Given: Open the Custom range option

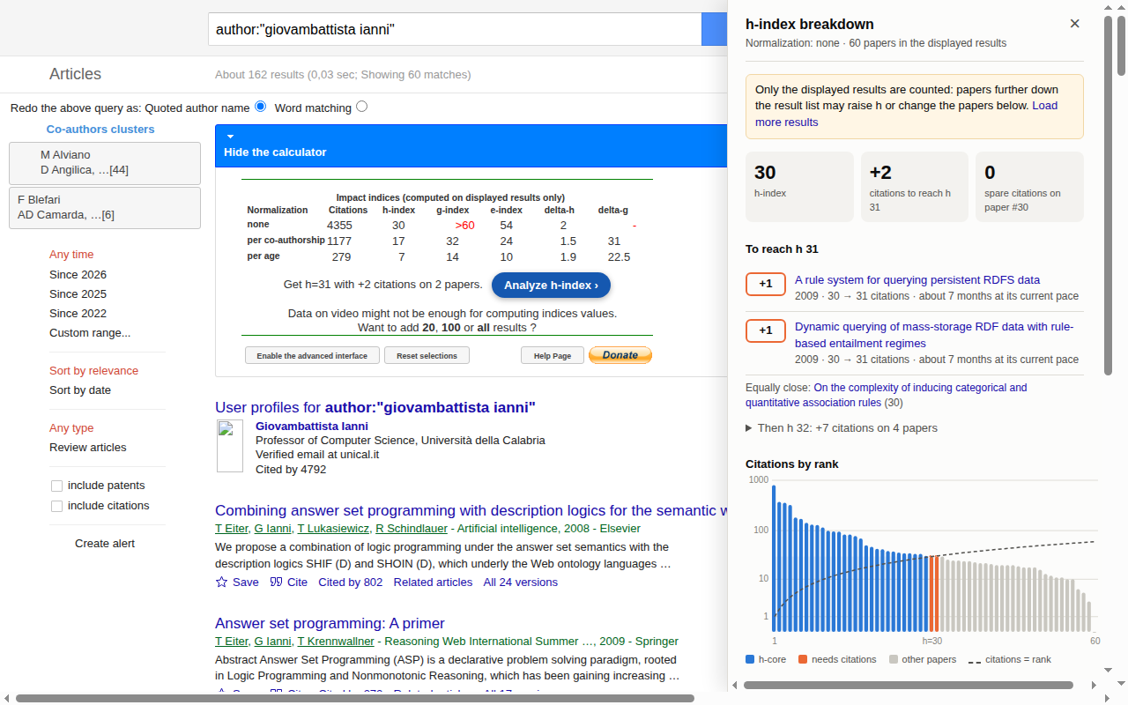Looking at the screenshot, I should coord(90,333).
